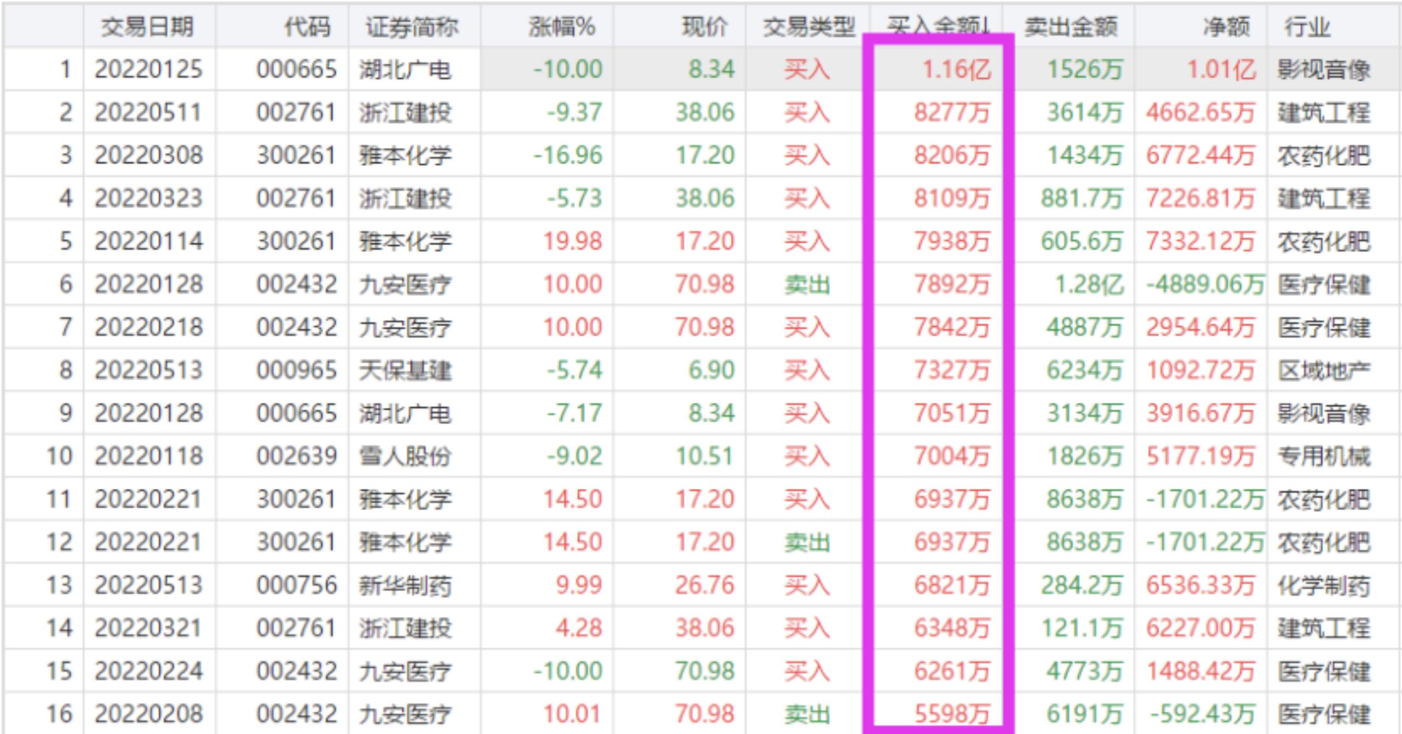Sort by 涨幅% column header
1402x734 pixels.
(x=562, y=27)
